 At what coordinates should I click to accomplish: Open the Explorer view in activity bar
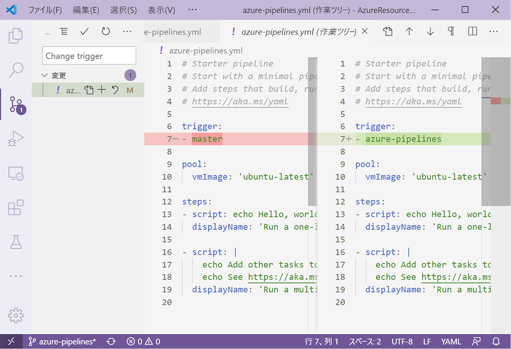(15, 35)
